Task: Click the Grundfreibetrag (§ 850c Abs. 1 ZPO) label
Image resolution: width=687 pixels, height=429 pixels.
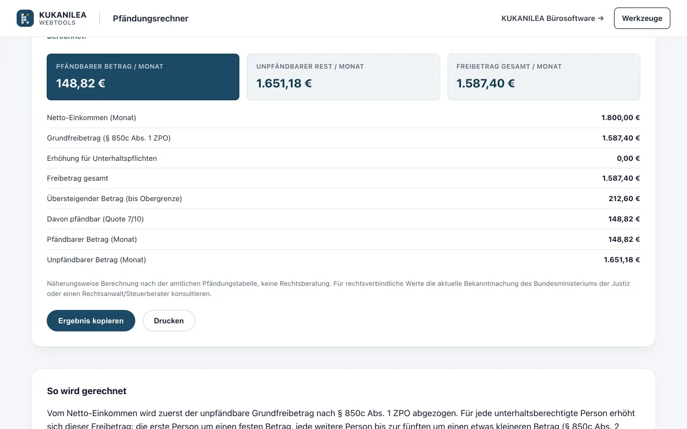Action: point(108,138)
